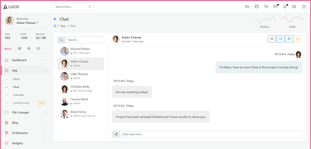
Task: Click the Lucid logo
Action: coord(11,7)
